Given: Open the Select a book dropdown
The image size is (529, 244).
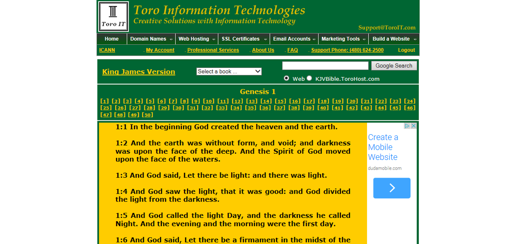Looking at the screenshot, I should (229, 71).
